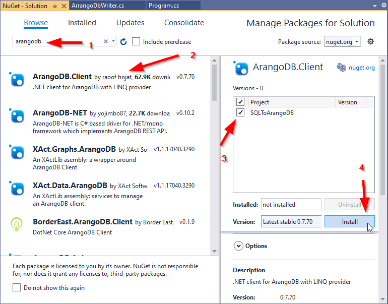Open the Version selection dropdown
This screenshot has width=388, height=304.
(x=291, y=221)
